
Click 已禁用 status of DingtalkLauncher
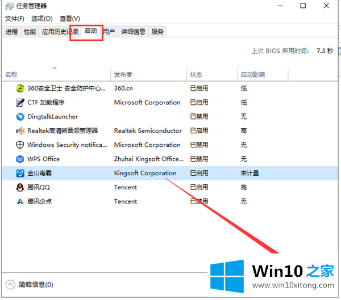199,117
